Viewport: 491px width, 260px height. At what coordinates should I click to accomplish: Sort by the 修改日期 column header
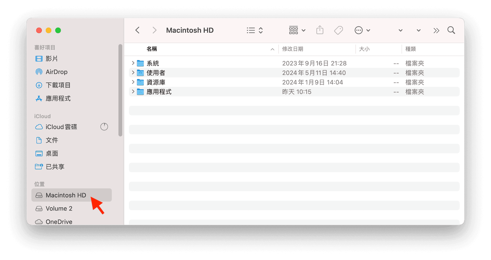[x=293, y=49]
